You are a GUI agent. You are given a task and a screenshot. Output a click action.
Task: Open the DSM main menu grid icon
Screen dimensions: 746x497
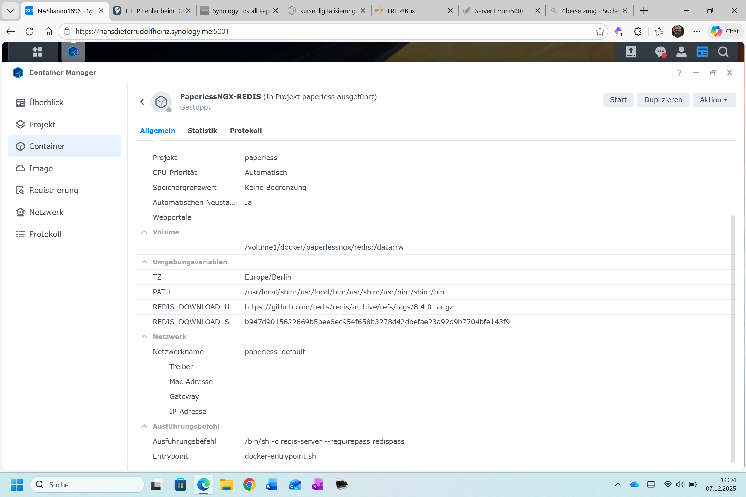[x=37, y=52]
